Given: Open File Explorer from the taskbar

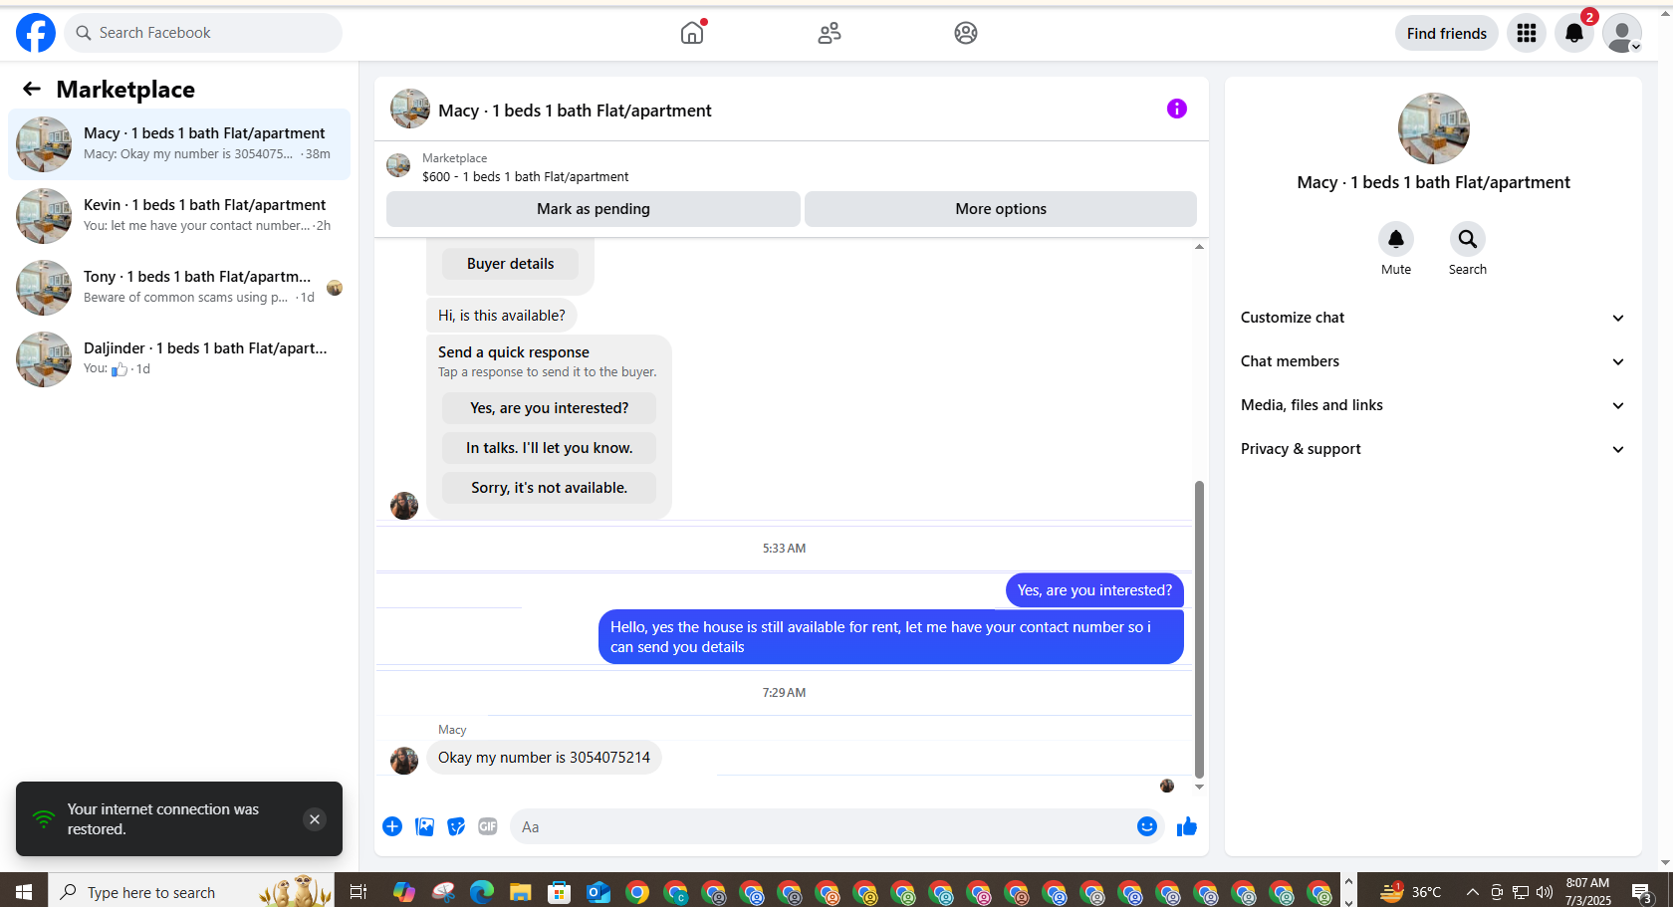Looking at the screenshot, I should 520,892.
